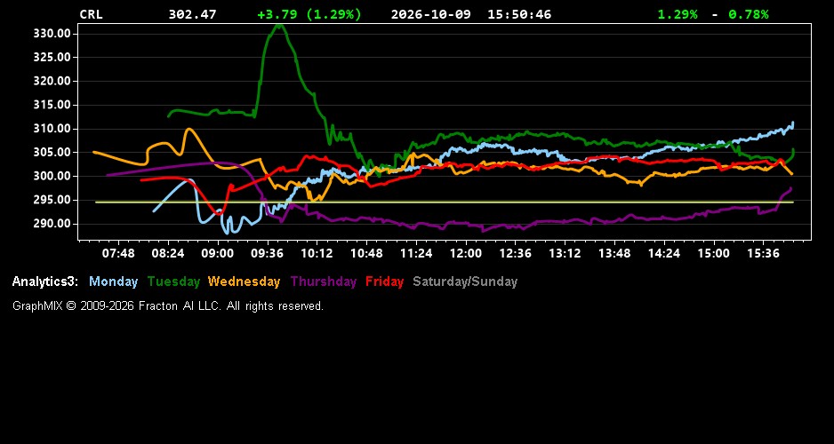Image resolution: width=834 pixels, height=444 pixels.
Task: Click the GraphMIX copyright notice
Action: 168,306
